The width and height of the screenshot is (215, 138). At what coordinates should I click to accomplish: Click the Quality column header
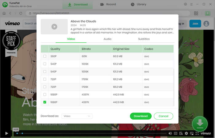(64, 49)
